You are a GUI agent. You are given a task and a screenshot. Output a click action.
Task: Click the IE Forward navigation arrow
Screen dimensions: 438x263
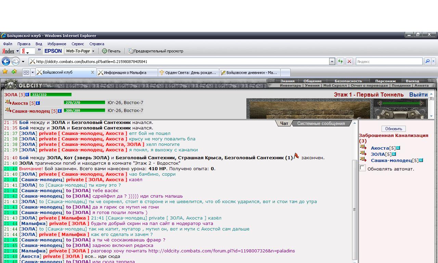point(15,61)
